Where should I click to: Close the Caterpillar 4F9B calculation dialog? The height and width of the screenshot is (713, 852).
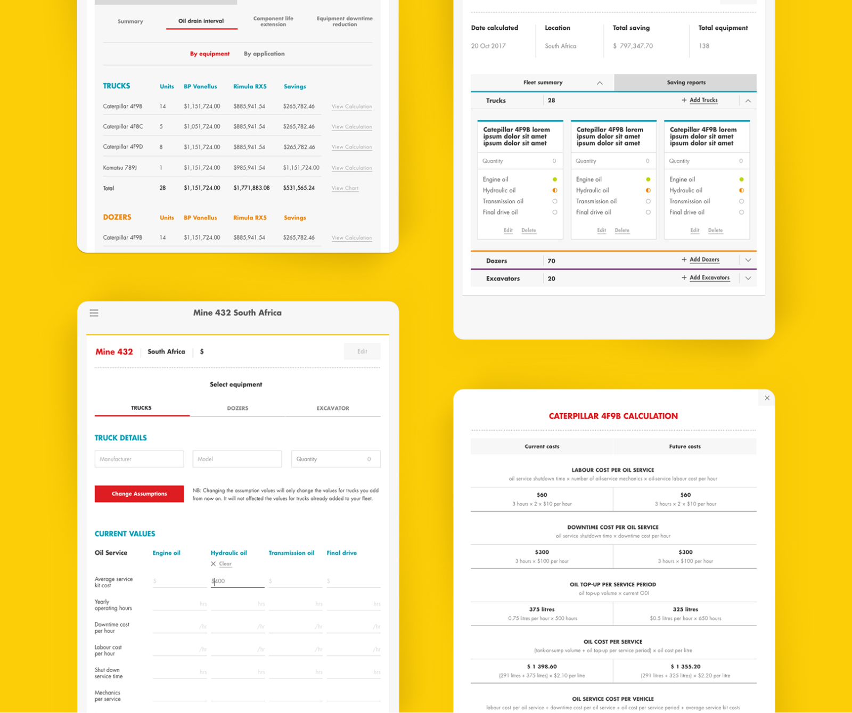(x=767, y=398)
